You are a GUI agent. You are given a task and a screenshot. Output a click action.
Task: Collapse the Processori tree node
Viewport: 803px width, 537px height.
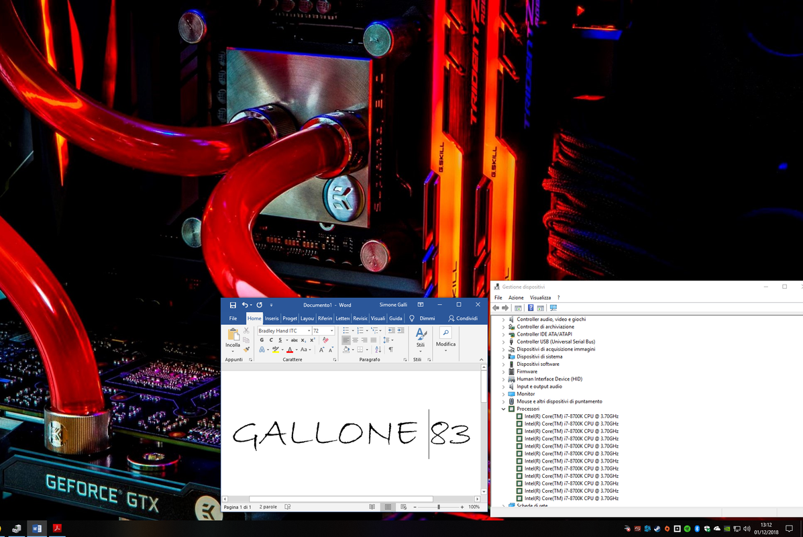(503, 409)
